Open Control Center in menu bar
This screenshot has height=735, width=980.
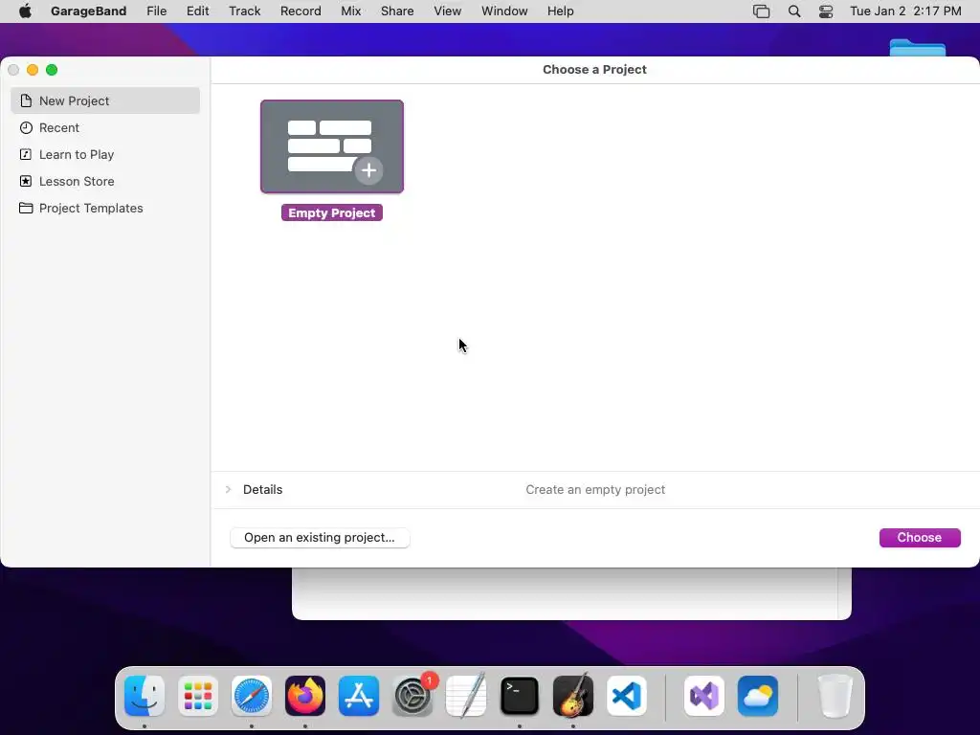click(x=826, y=11)
